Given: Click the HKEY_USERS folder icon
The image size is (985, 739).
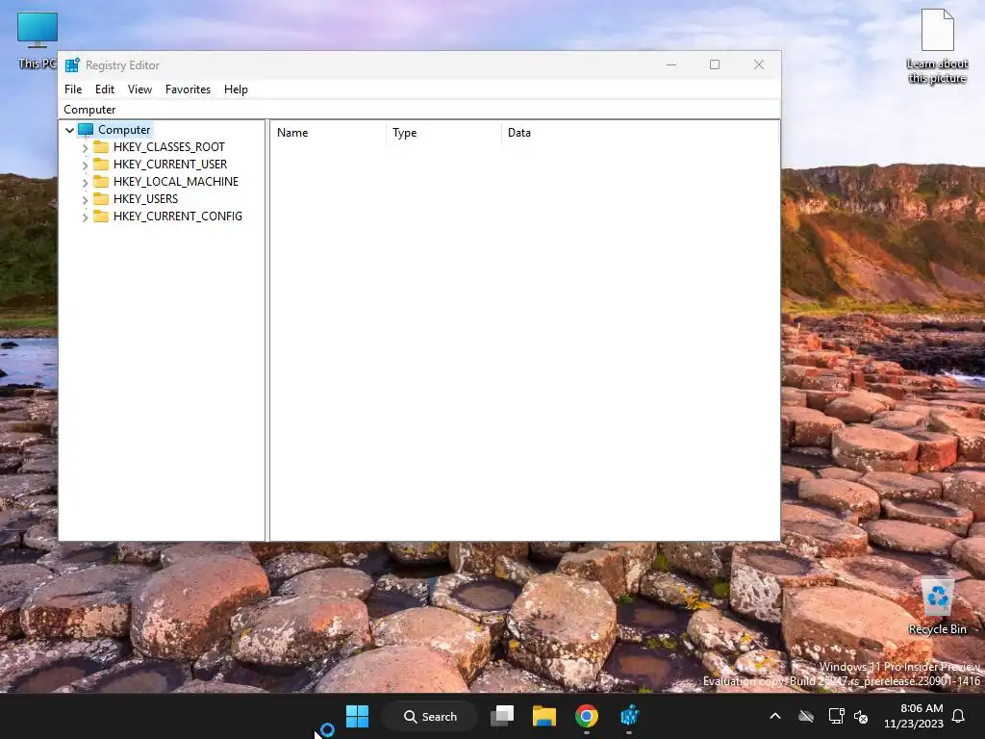Looking at the screenshot, I should [x=100, y=198].
